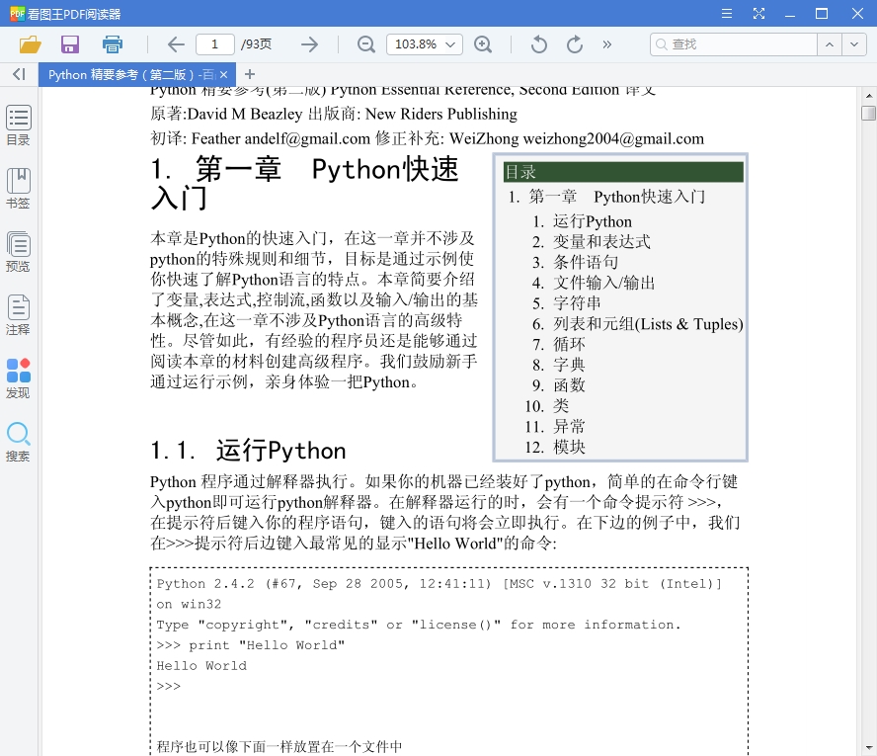Jump to 字典 in the contents box

pyautogui.click(x=570, y=365)
